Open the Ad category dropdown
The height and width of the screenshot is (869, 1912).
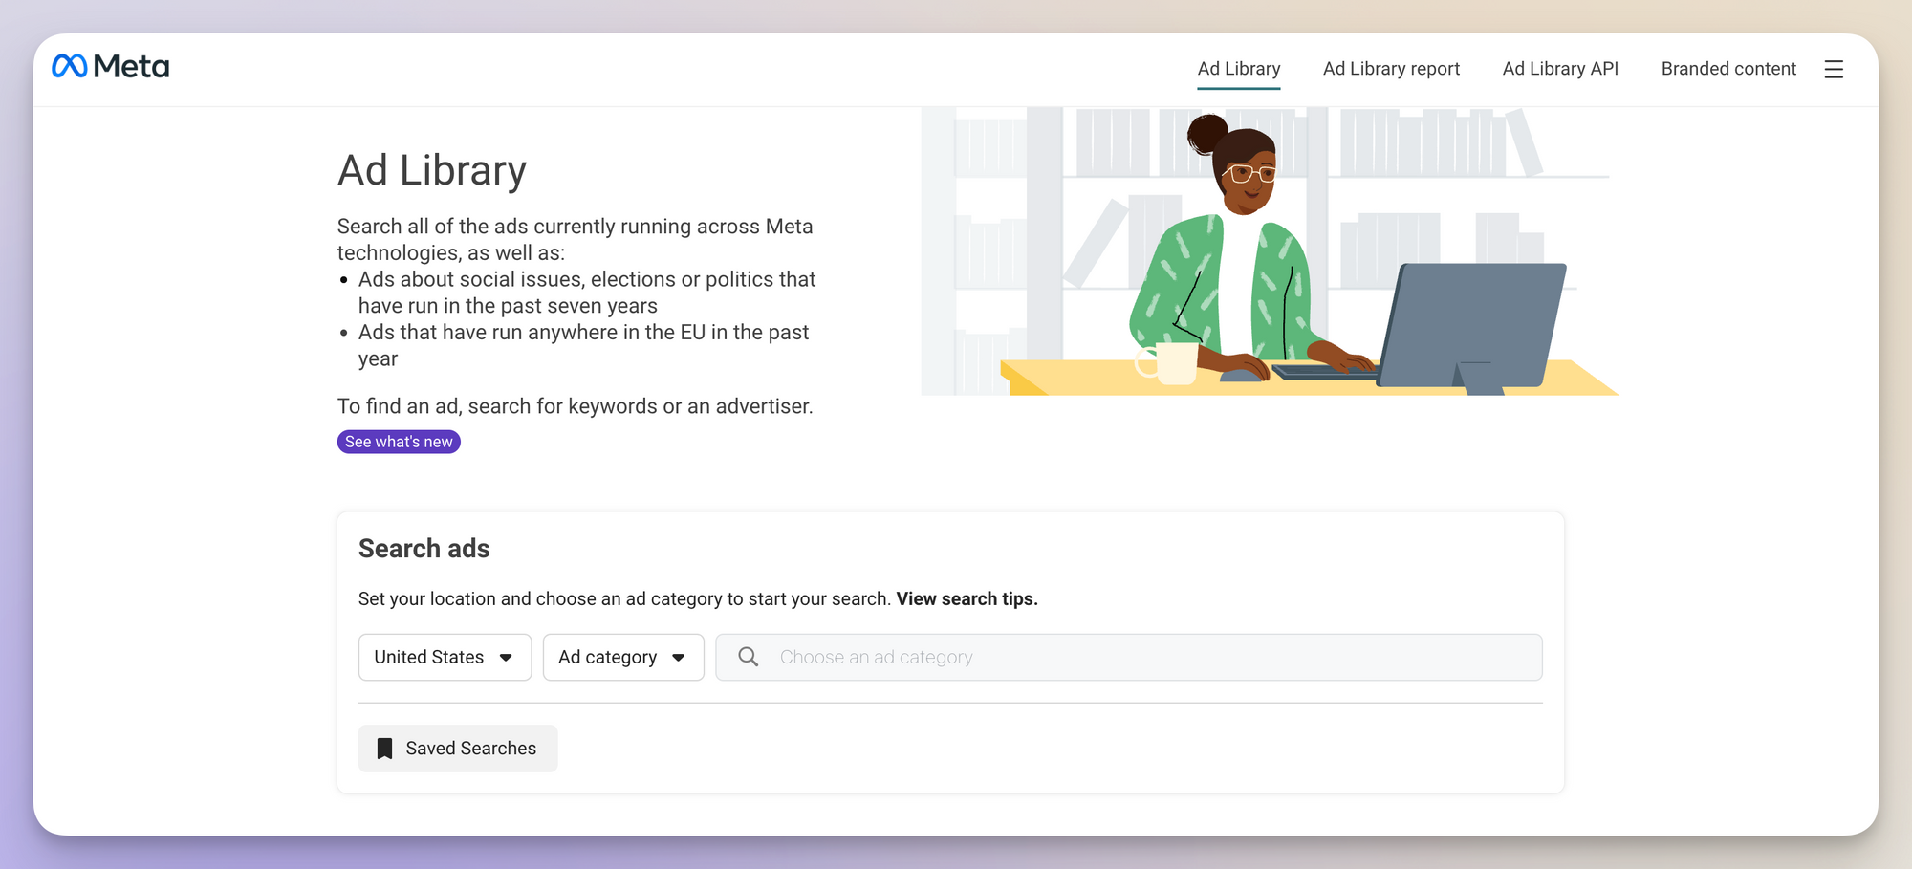623,657
